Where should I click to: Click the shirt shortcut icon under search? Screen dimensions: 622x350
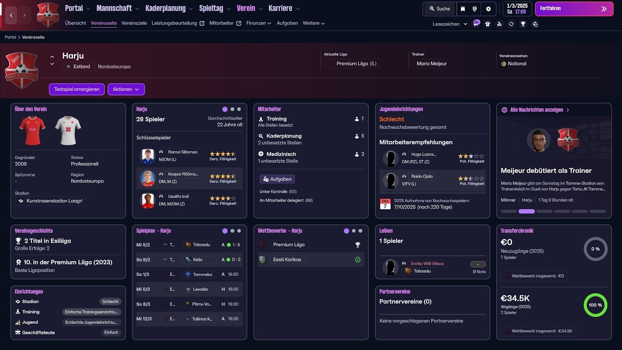487,24
